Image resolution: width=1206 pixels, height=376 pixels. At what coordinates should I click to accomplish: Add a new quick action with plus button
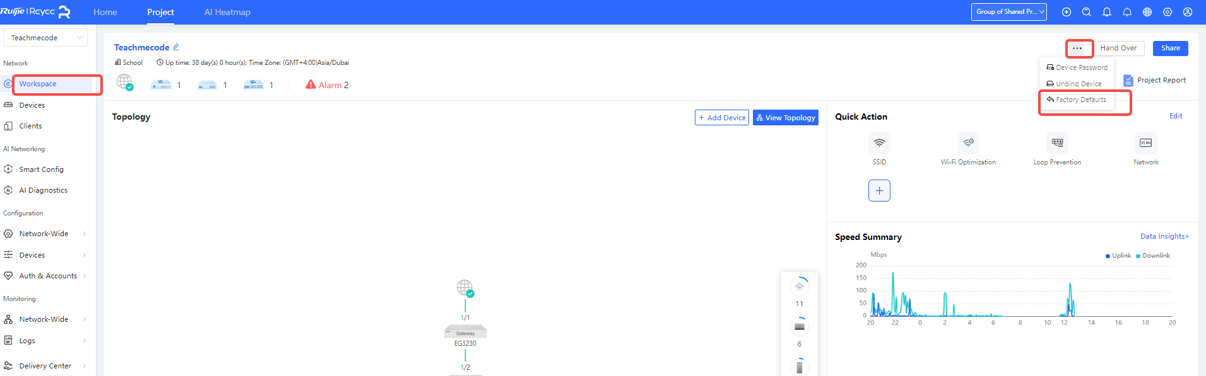click(879, 190)
